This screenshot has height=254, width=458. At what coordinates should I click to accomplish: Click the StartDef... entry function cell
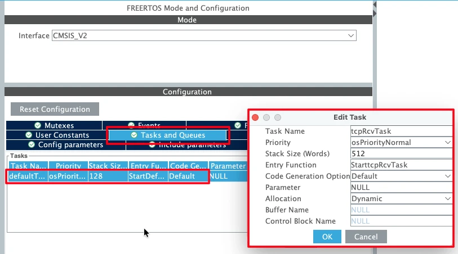pos(148,176)
